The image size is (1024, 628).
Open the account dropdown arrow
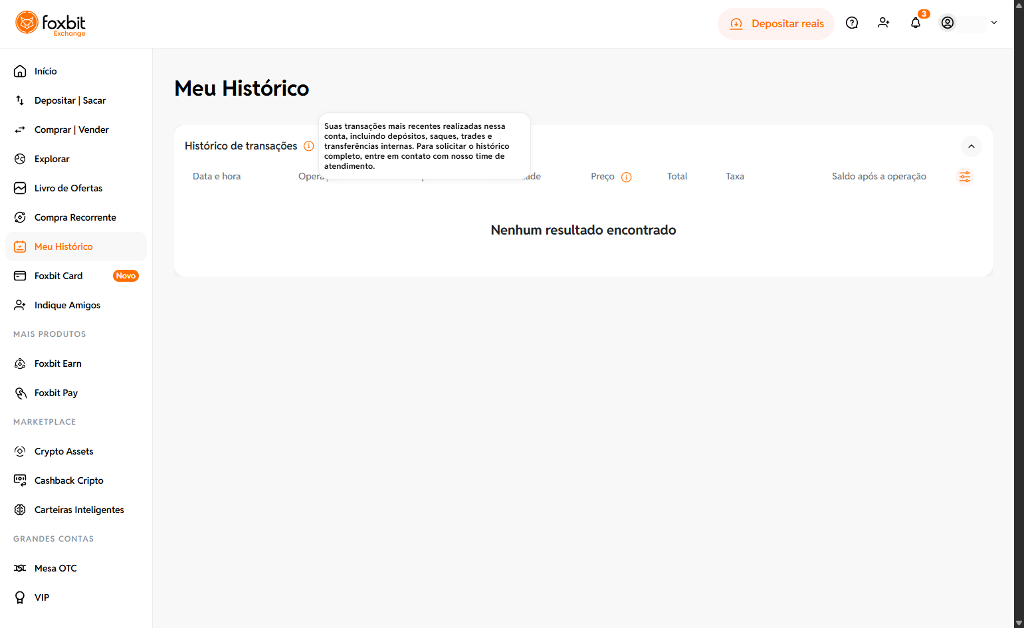pos(994,23)
